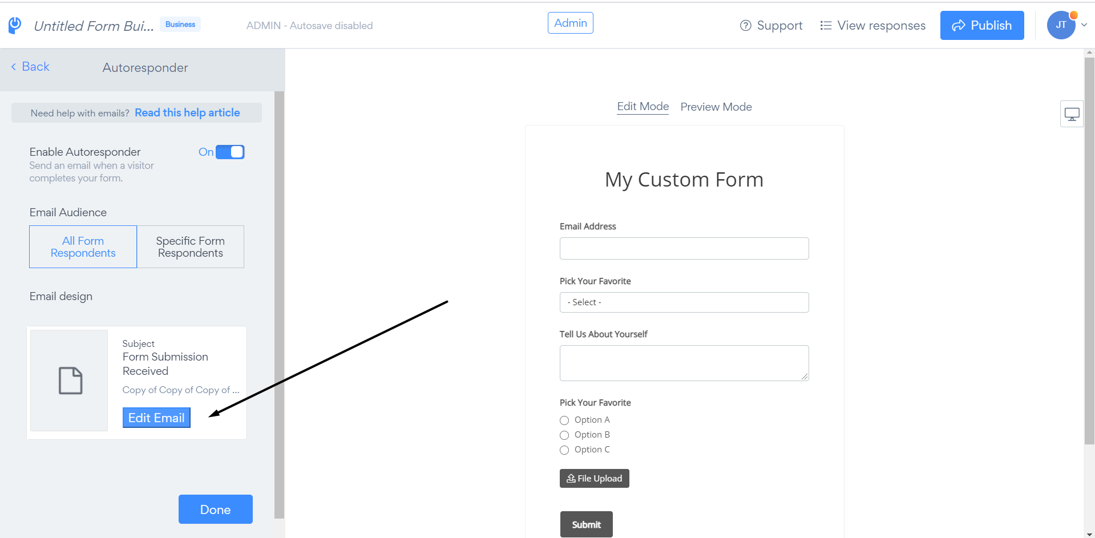Open the Pick Your Favorite select dropdown
Screen dimensions: 1095x538
tap(684, 302)
